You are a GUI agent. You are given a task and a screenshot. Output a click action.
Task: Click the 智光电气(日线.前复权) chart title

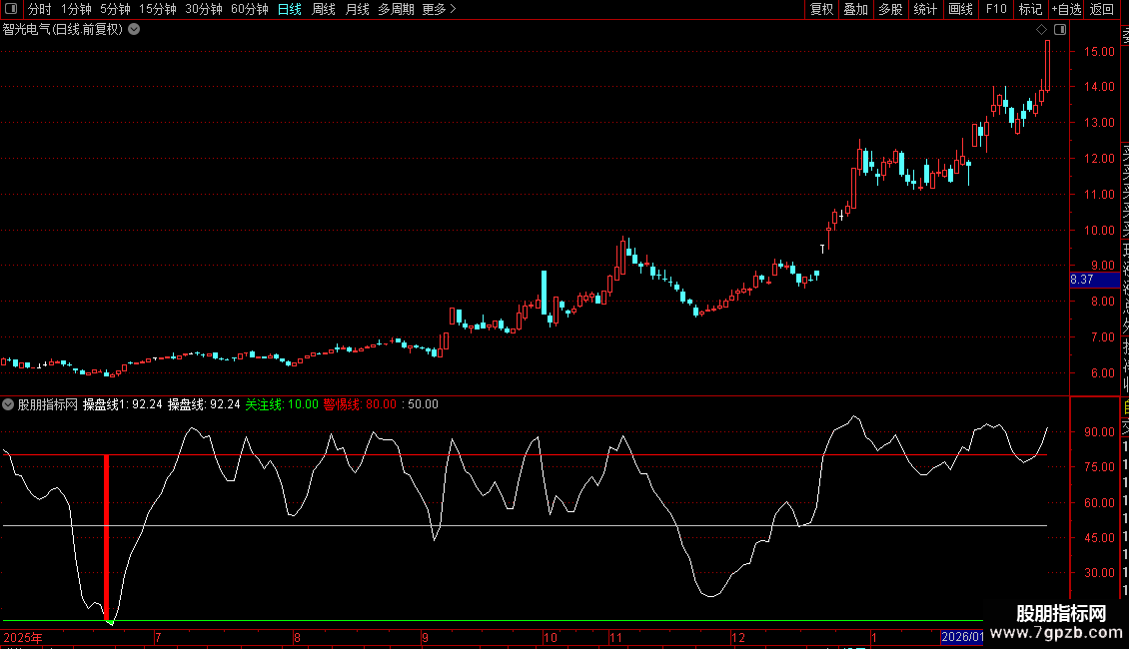click(x=63, y=30)
